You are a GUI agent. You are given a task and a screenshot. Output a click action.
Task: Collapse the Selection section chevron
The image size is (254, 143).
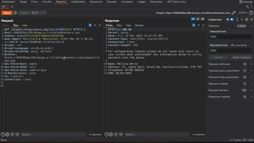click(251, 26)
